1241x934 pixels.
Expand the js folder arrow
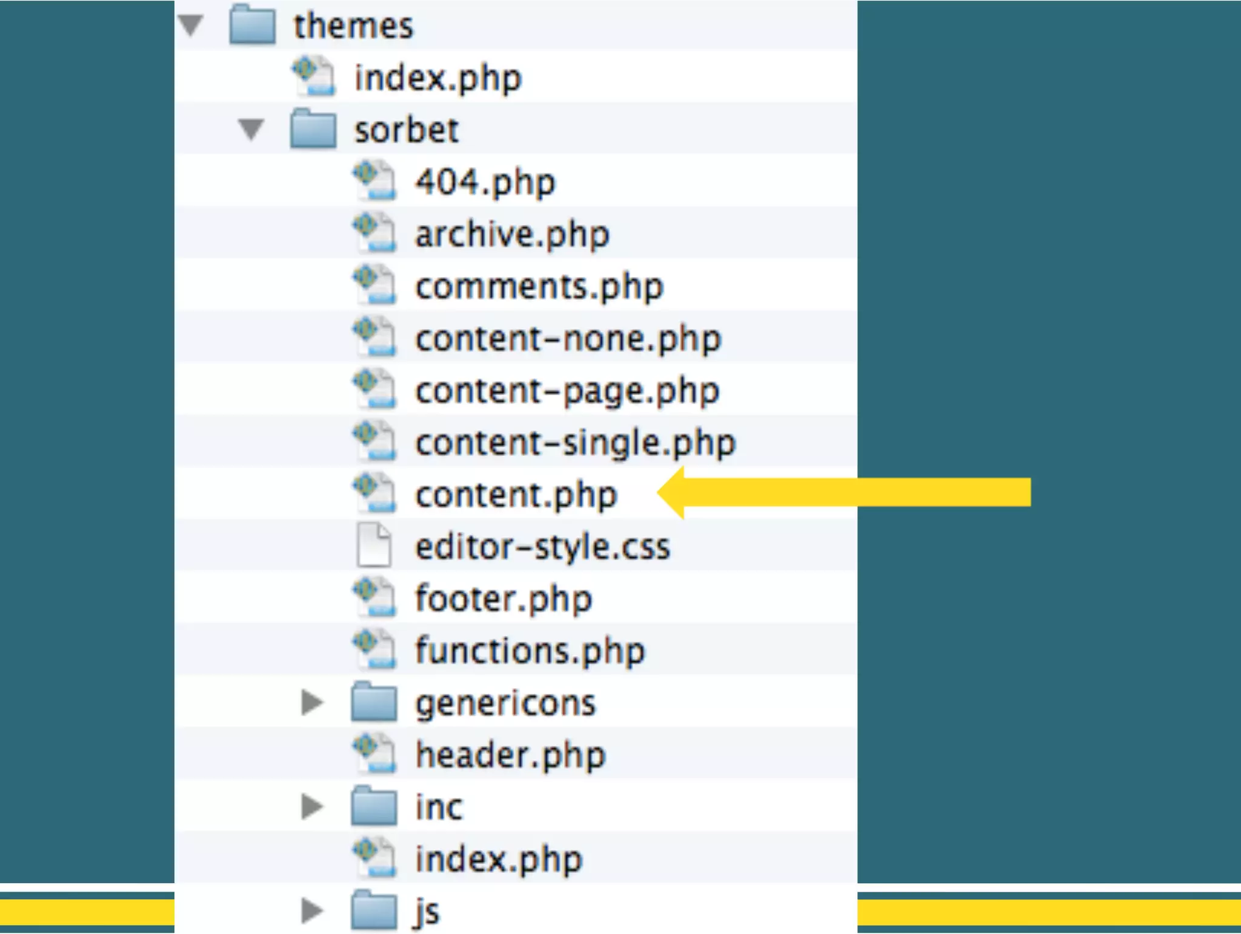[312, 910]
